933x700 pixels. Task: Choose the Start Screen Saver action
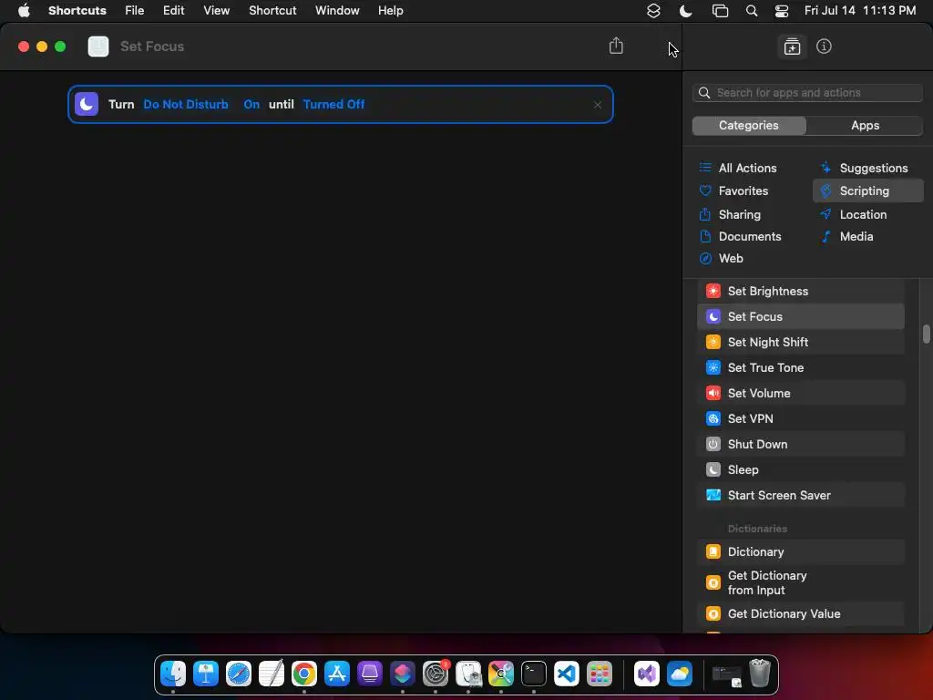(x=800, y=496)
